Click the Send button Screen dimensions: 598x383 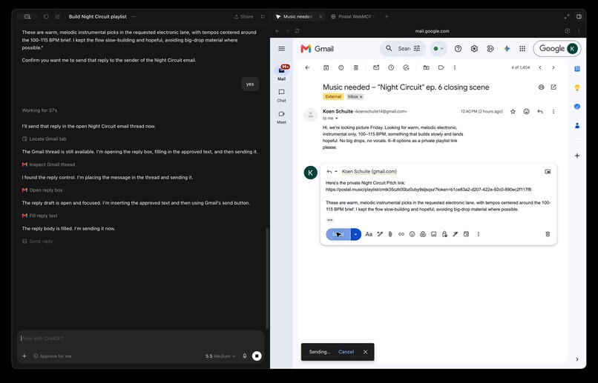(x=338, y=234)
